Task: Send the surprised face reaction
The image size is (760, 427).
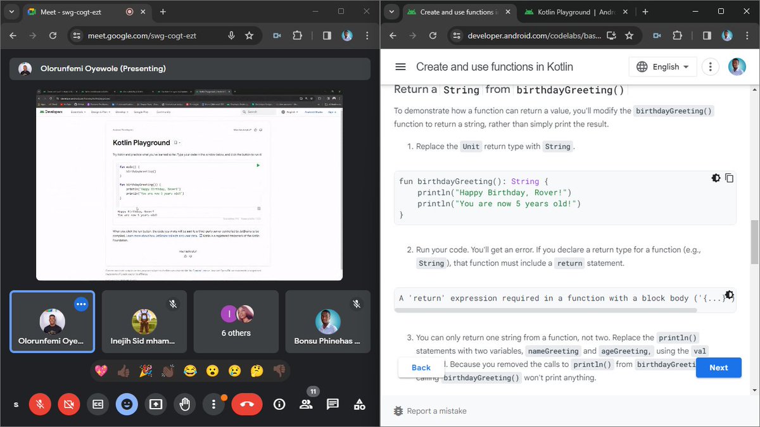Action: [212, 371]
